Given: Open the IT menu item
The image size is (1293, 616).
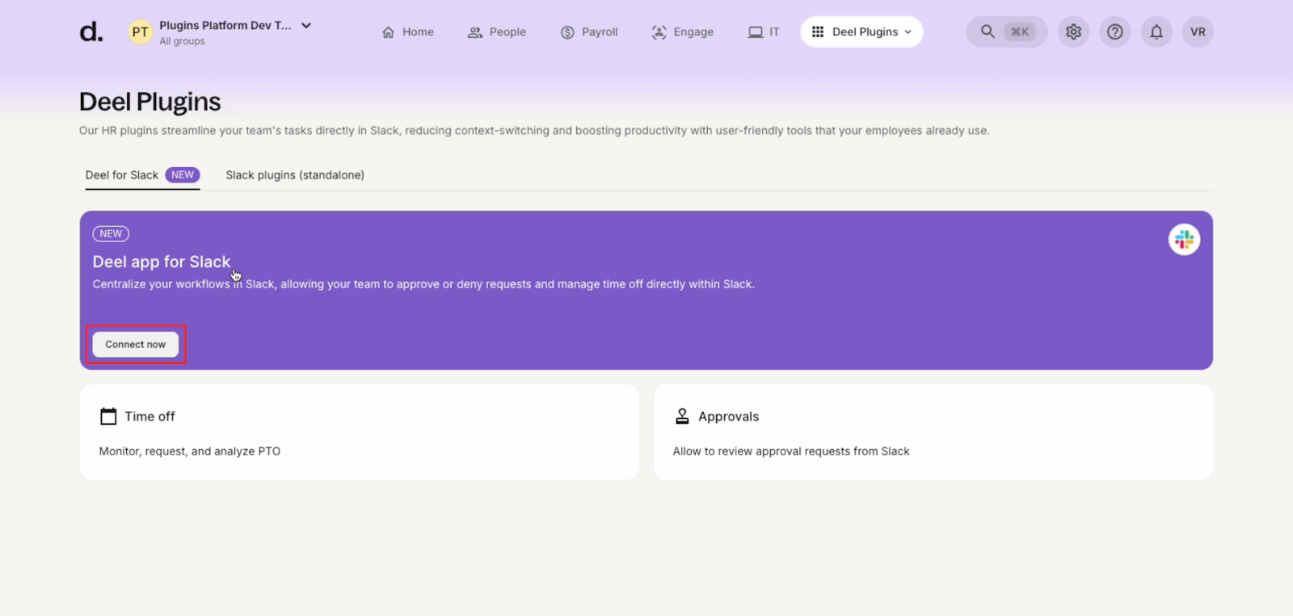Looking at the screenshot, I should click(764, 31).
